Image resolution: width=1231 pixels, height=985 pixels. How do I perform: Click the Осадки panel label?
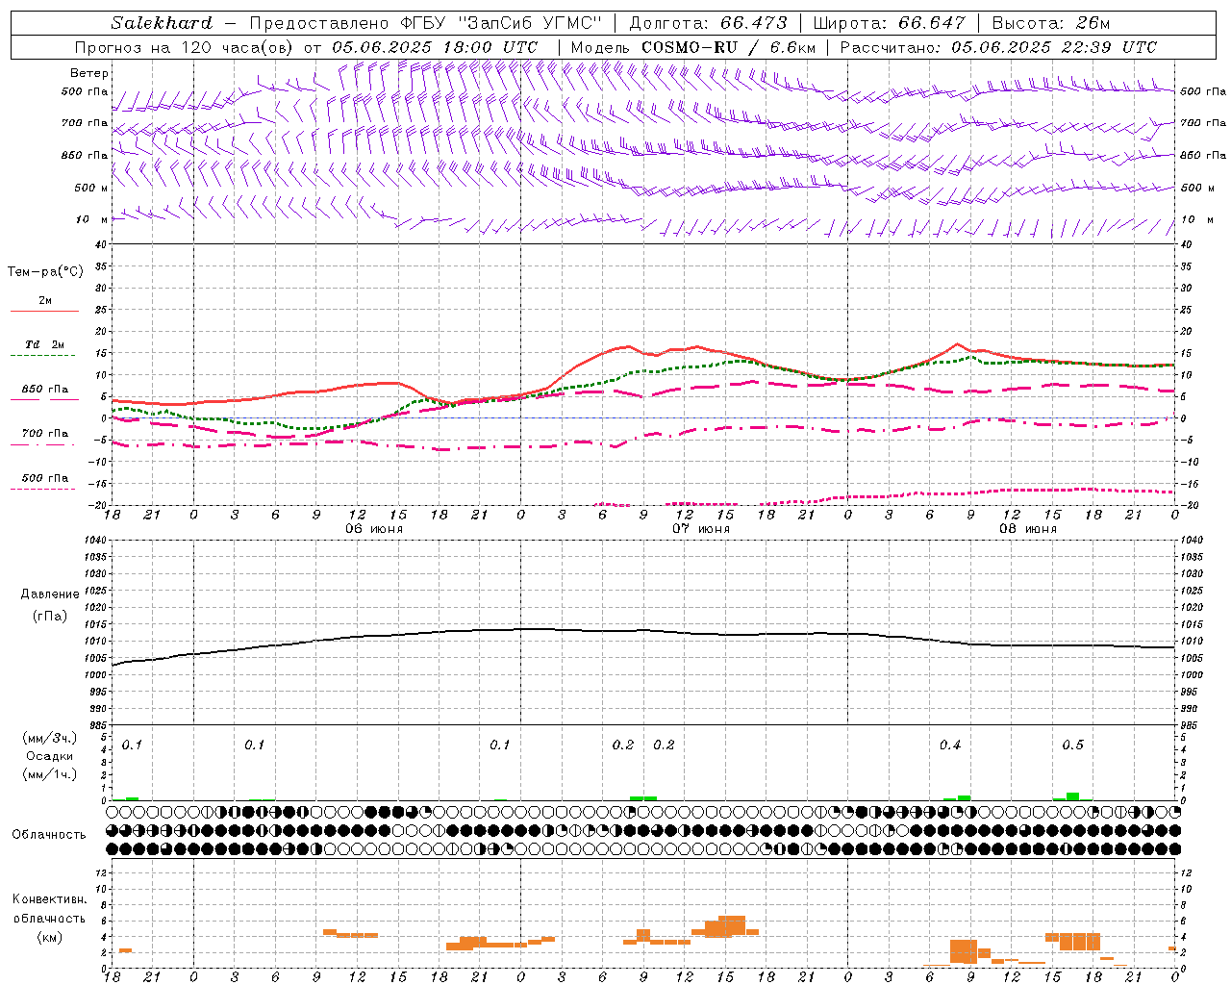point(50,756)
